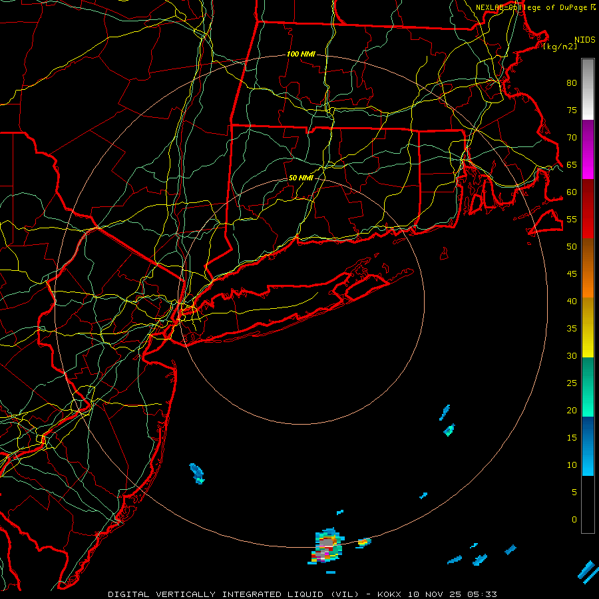This screenshot has height=599, width=599.
Task: Click the scale value 10 on the legend
Action: click(x=572, y=465)
